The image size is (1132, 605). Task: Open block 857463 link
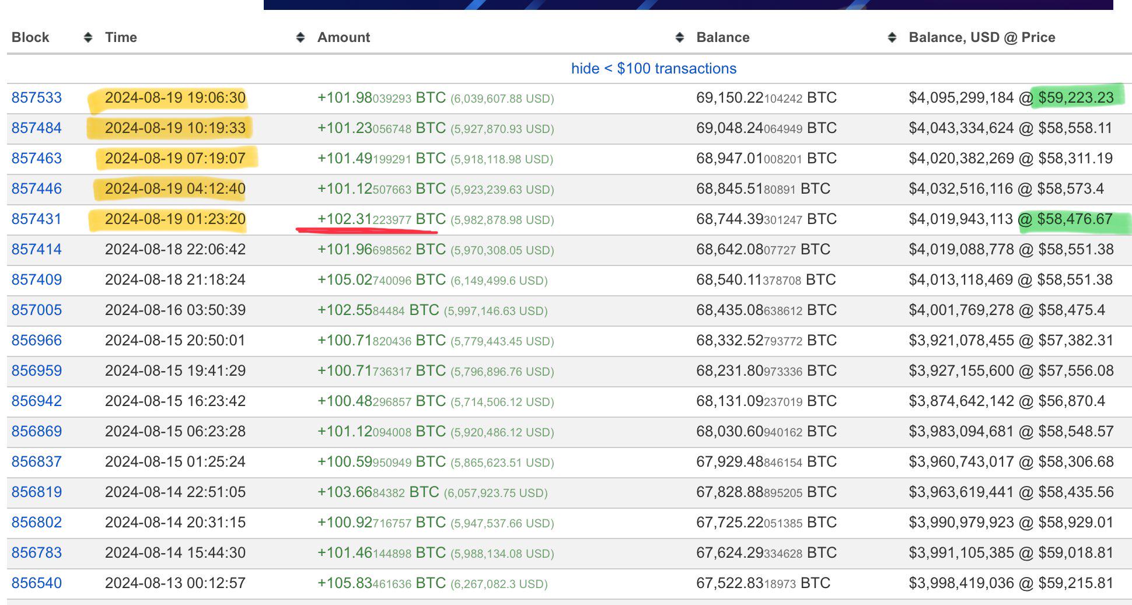point(37,158)
